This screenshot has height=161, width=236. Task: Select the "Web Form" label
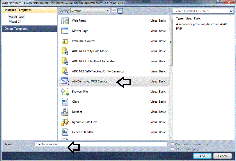(x=79, y=21)
